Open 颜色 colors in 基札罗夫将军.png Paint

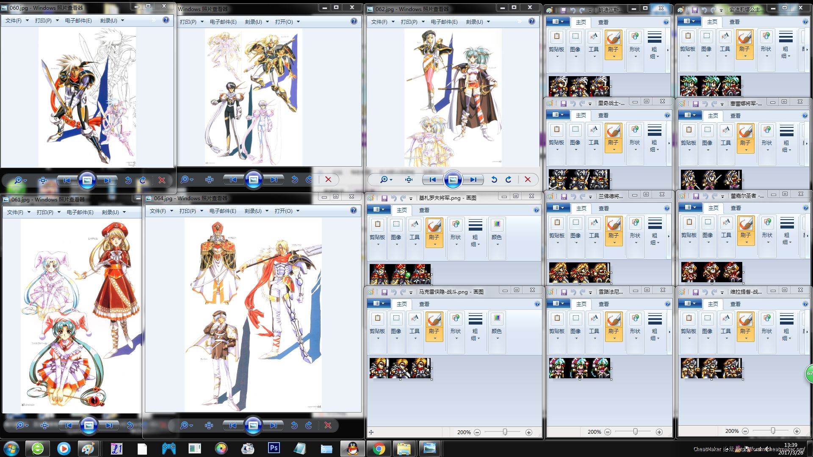coord(497,238)
